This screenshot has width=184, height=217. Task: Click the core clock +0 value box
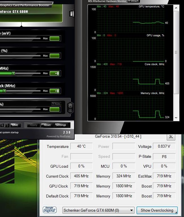tap(55, 73)
